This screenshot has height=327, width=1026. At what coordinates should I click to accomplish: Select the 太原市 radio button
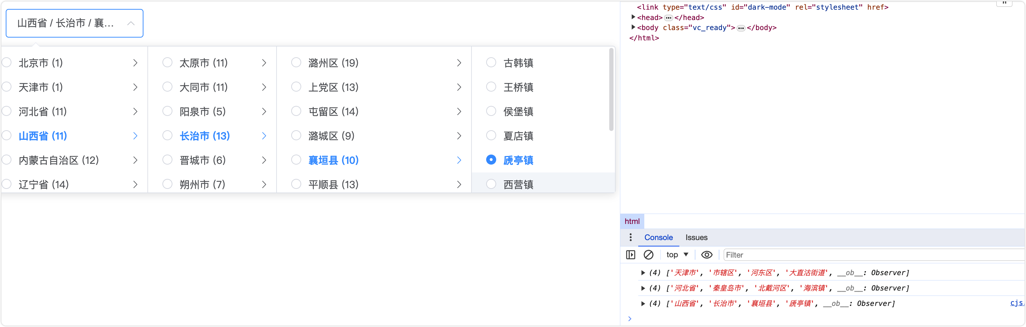point(167,63)
